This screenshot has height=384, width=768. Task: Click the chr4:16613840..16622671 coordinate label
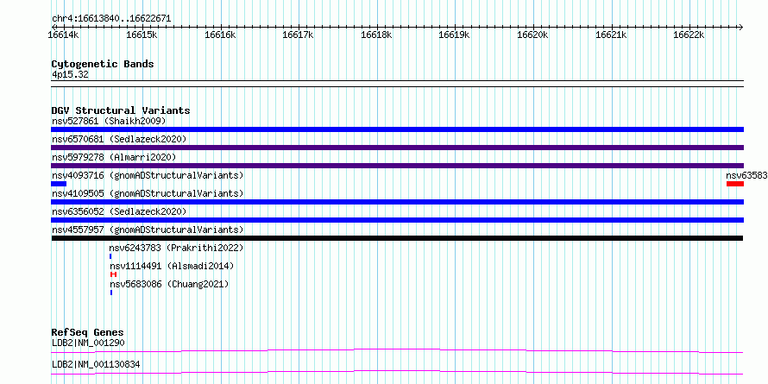click(111, 19)
